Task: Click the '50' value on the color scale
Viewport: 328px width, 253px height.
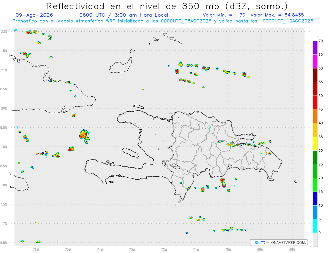Action: [321, 96]
